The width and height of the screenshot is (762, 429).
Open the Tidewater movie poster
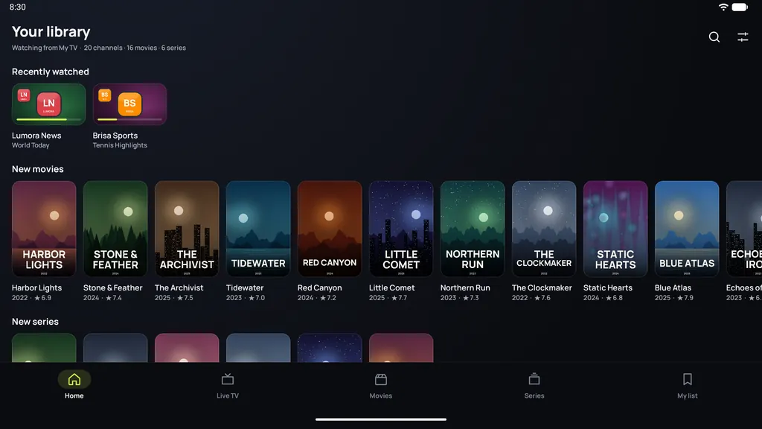point(258,229)
